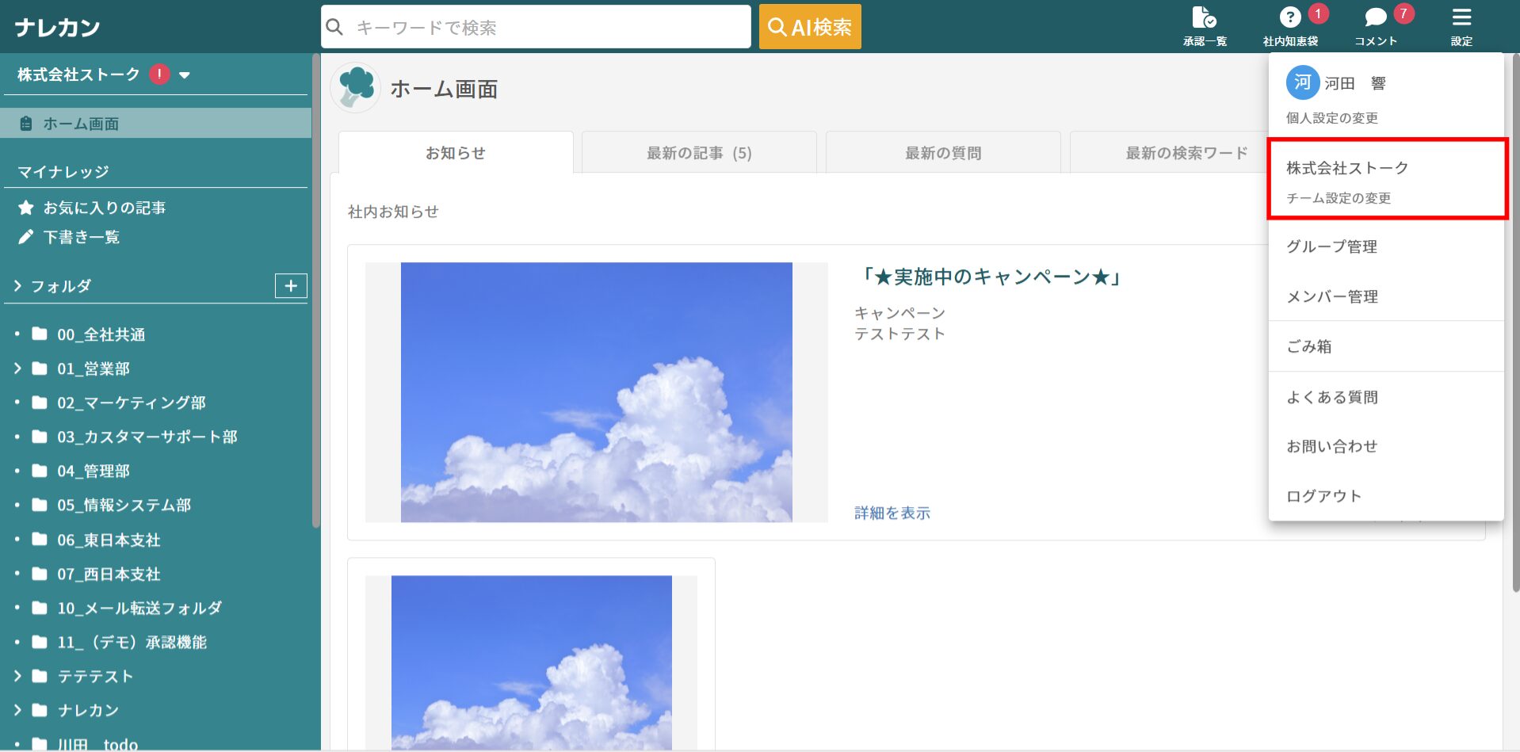Screen dimensions: 1520x752
Task: Click the キーワードで検索 search field
Action: [x=536, y=27]
